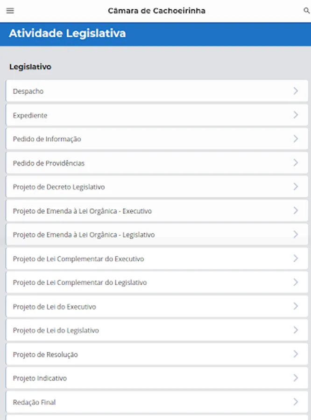Click the Expediente list item text
311x420 pixels.
pos(30,115)
